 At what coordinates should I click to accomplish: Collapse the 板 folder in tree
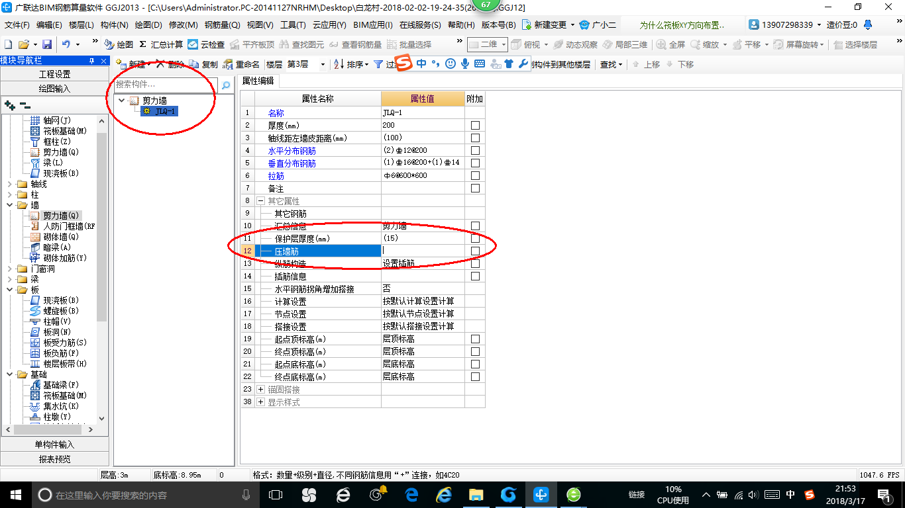[x=10, y=290]
